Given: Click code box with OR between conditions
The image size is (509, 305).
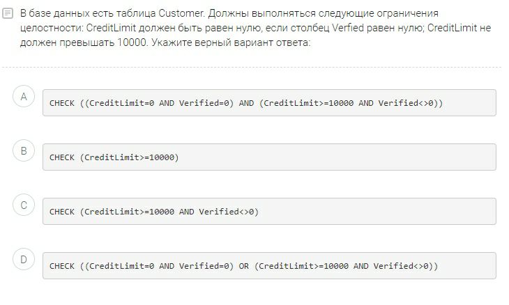Looking at the screenshot, I should [x=269, y=266].
